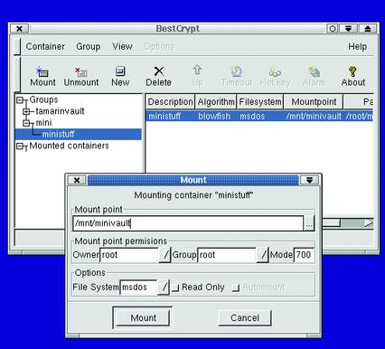Toggle the Automount checkbox
The image size is (385, 349).
236,288
